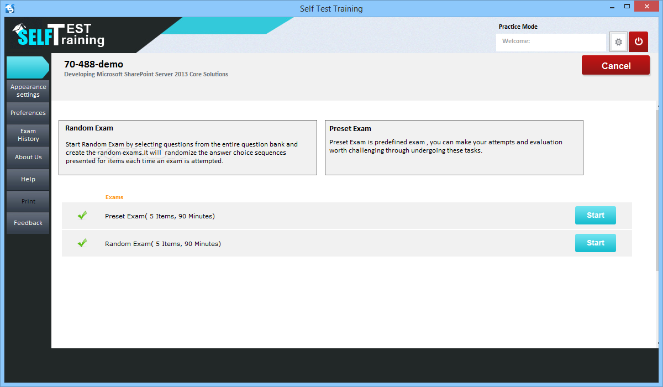Click green checkmark beside Preset Exam
This screenshot has height=387, width=663.
click(82, 216)
